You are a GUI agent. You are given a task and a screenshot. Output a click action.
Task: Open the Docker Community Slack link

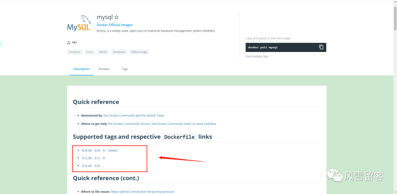[171, 124]
